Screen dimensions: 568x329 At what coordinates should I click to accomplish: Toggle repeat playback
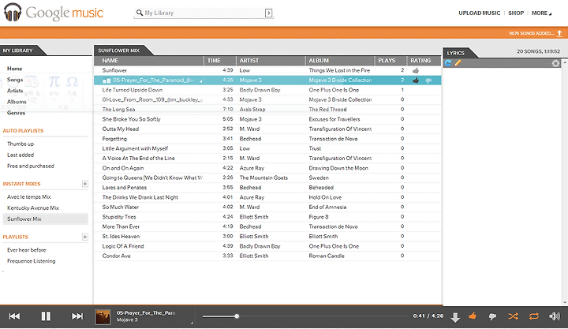point(533,316)
